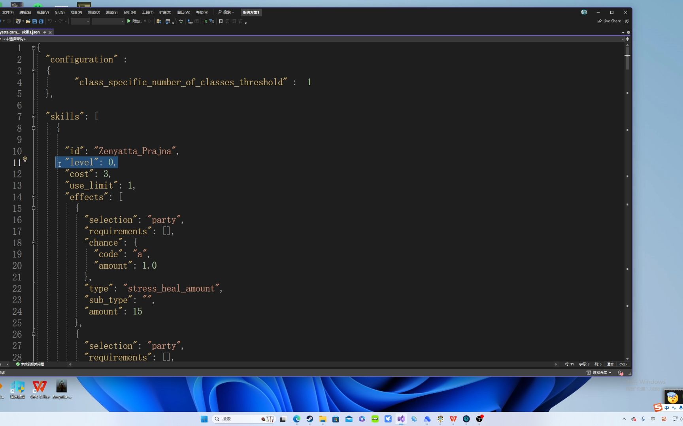The width and height of the screenshot is (683, 426).
Task: Click the abc word completion toolbar icon
Action: point(181,21)
